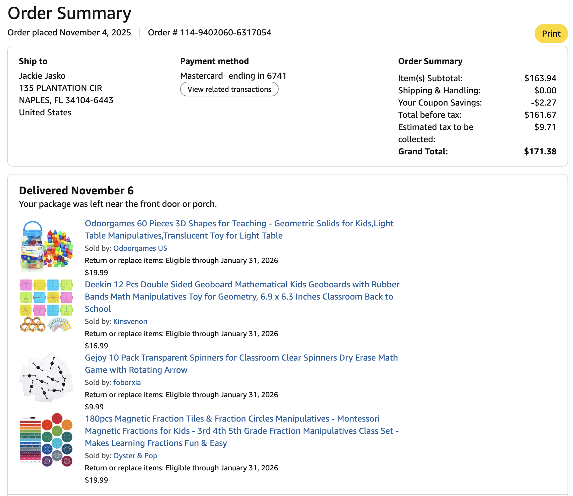
Task: Click the colorful geoboards product thumbnail
Action: tap(46, 306)
